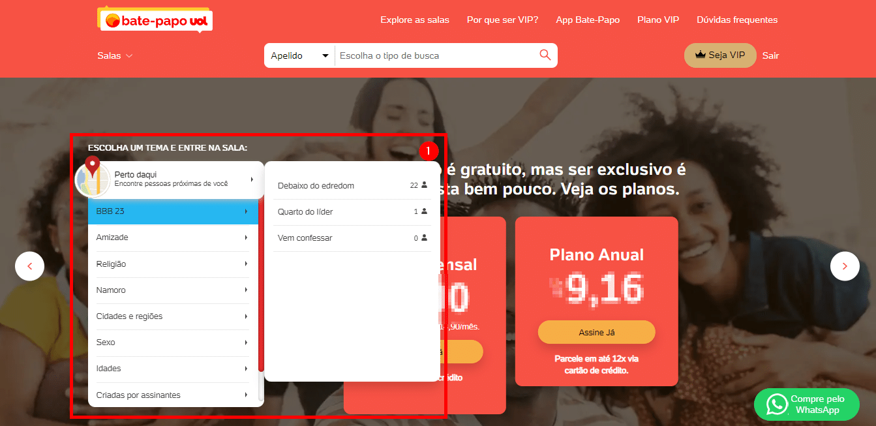The image size is (876, 426).
Task: Go to next carousel slide arrow
Action: coord(845,266)
